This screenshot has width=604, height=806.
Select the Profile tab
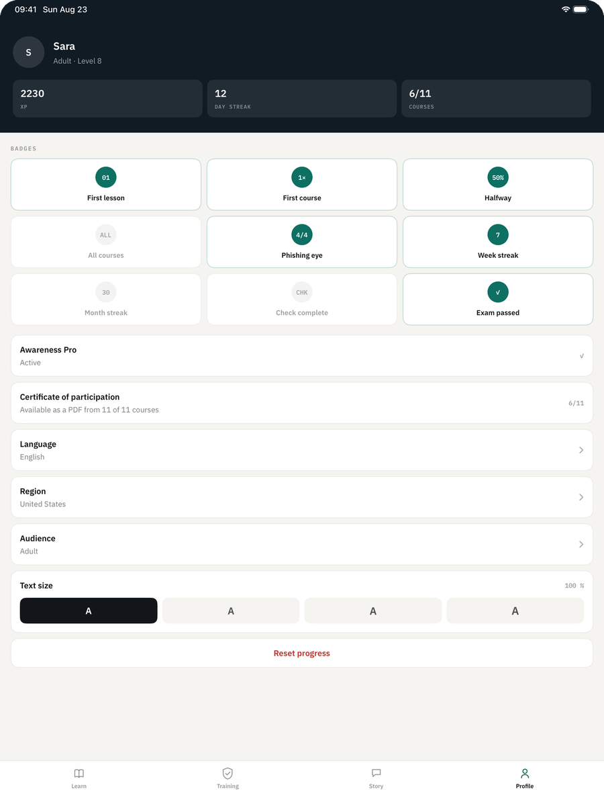coord(525,778)
